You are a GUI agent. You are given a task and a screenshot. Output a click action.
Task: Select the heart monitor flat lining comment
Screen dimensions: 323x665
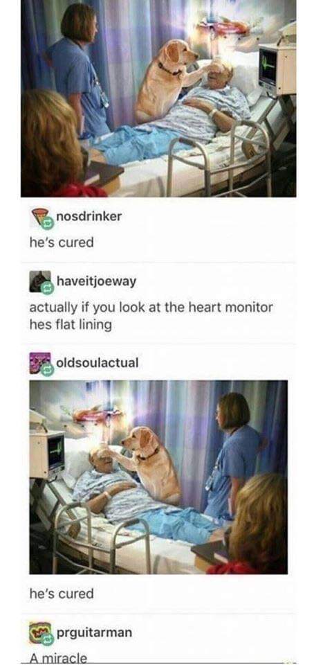[x=151, y=316]
